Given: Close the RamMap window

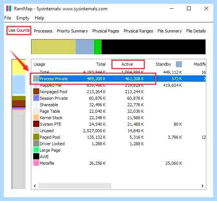Looking at the screenshot, I should 206,8.
